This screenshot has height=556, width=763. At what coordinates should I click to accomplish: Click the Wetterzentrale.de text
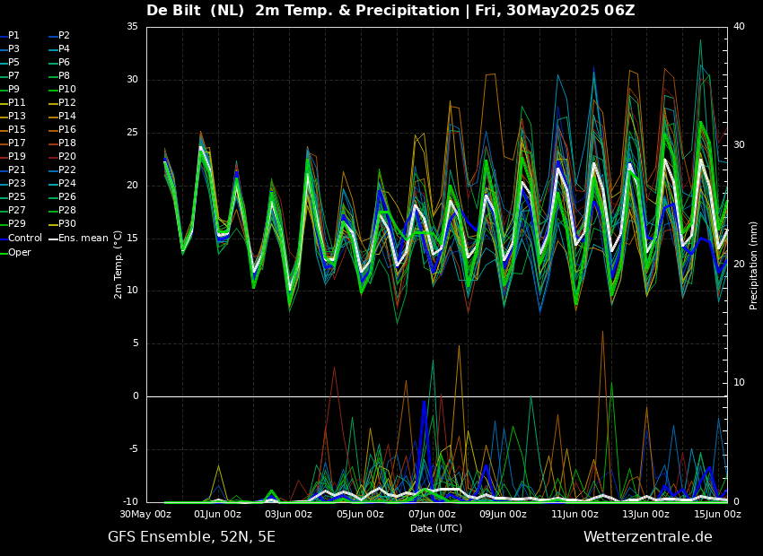(x=647, y=537)
